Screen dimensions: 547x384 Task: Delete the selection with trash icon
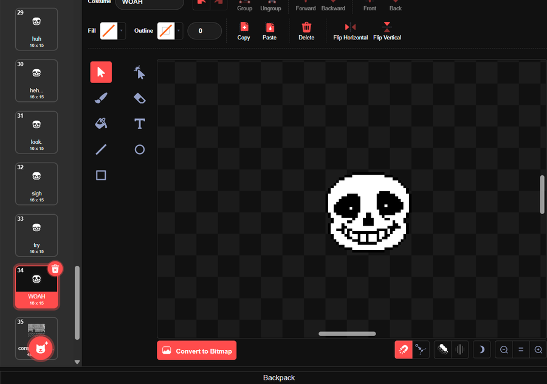point(306,31)
